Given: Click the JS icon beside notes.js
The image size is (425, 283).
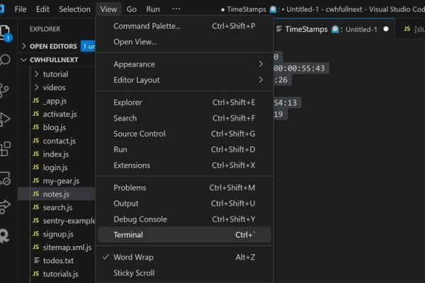Looking at the screenshot, I should pos(36,194).
